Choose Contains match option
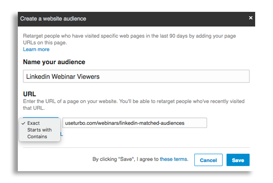 [40, 137]
